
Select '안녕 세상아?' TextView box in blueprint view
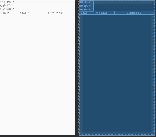(86, 2)
